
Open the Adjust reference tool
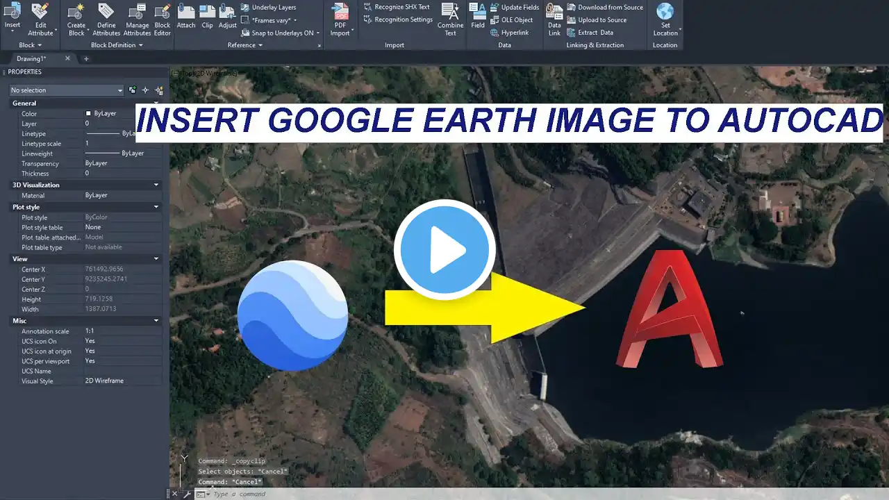228,16
